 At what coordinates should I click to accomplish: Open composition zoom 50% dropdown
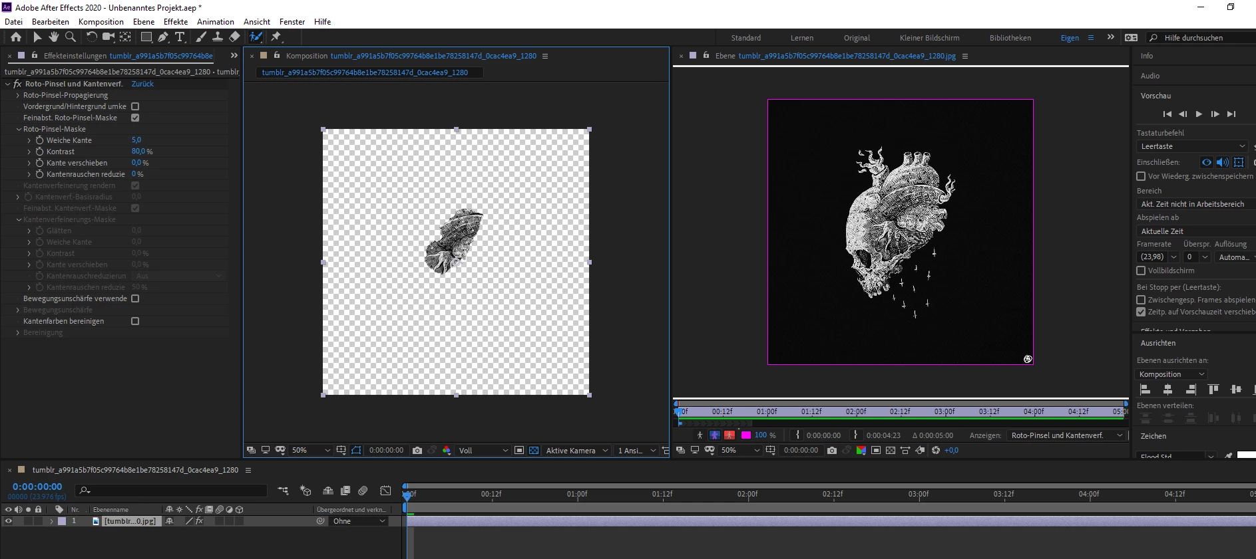tap(311, 450)
